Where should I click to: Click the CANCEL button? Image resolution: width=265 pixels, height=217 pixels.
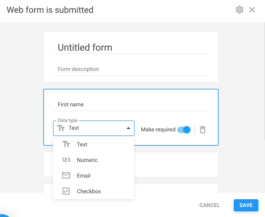pos(210,205)
